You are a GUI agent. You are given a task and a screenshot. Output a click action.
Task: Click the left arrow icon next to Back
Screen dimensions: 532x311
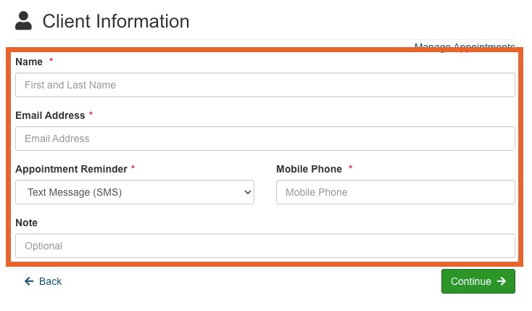(29, 281)
